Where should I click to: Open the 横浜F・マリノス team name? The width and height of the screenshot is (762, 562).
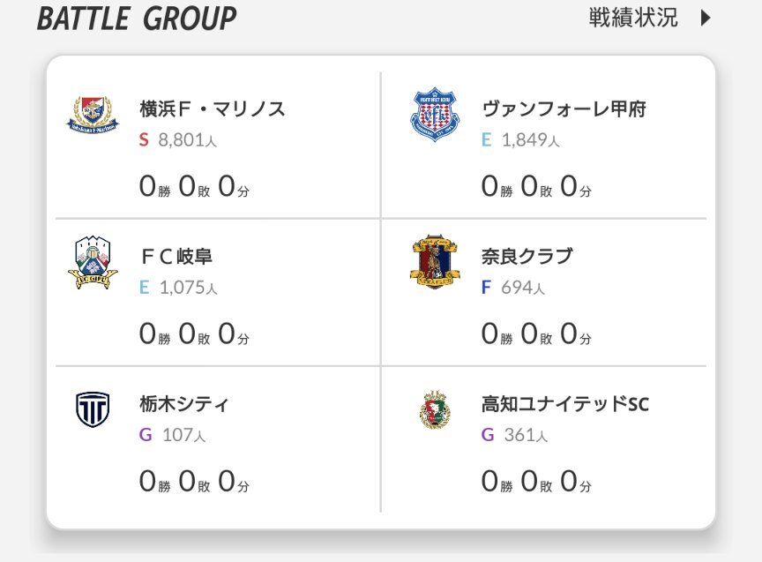213,109
